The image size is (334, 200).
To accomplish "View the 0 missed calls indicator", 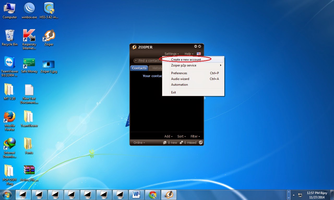I will (188, 143).
